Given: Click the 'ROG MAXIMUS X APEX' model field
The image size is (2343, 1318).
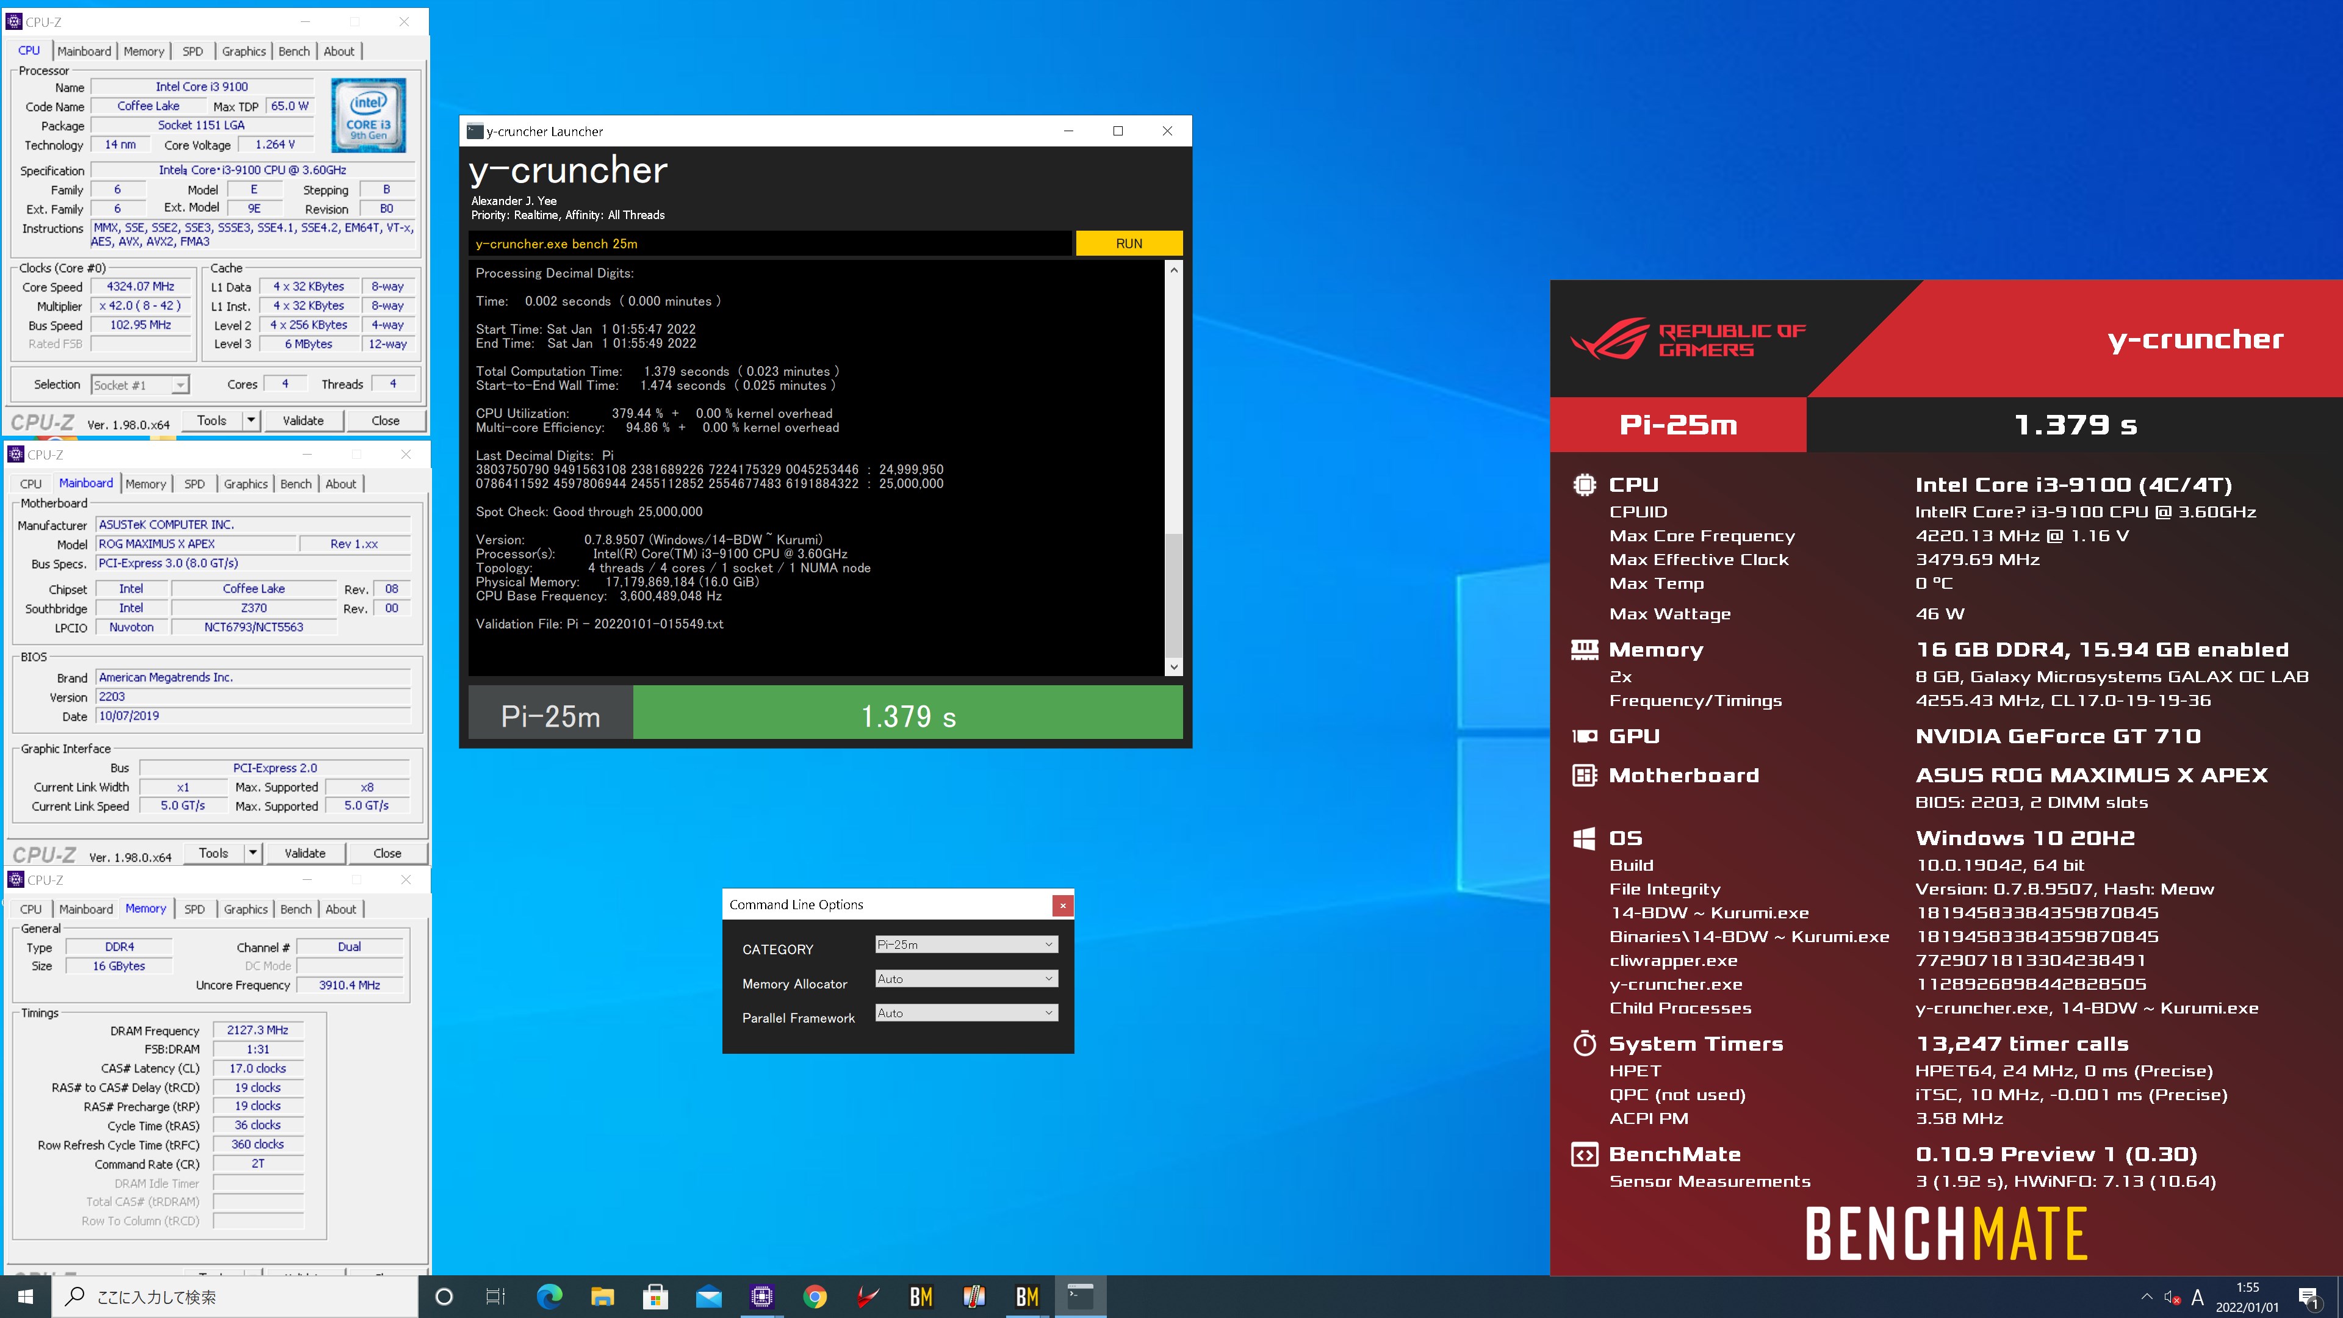Looking at the screenshot, I should tap(196, 544).
